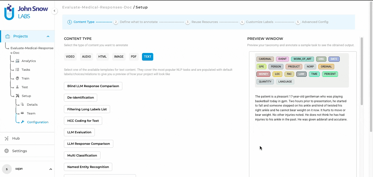
Task: Click the Setup tools icon
Action: (x=17, y=96)
